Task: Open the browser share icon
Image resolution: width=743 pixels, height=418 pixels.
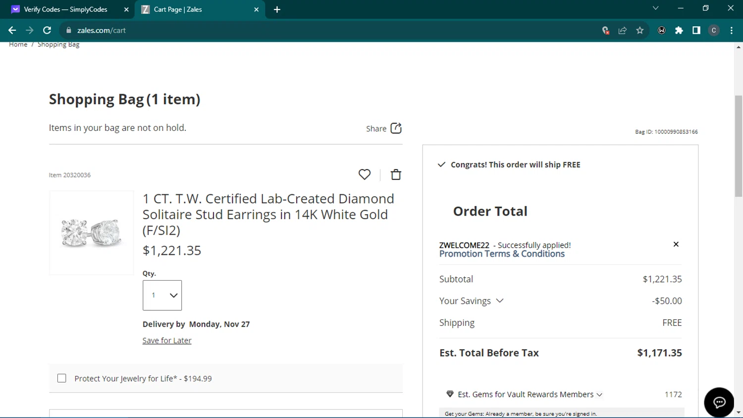Action: tap(623, 30)
